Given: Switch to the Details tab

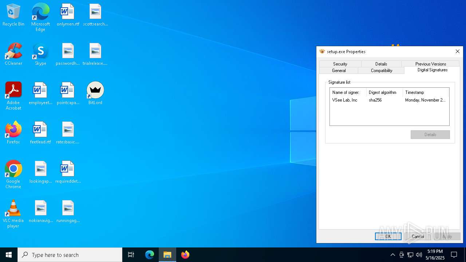Looking at the screenshot, I should (x=381, y=64).
